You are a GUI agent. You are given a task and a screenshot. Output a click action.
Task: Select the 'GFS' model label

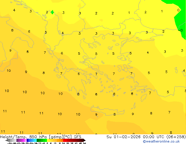77,137
